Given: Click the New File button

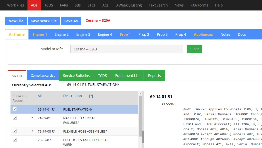Looking at the screenshot, I should coord(16,21).
